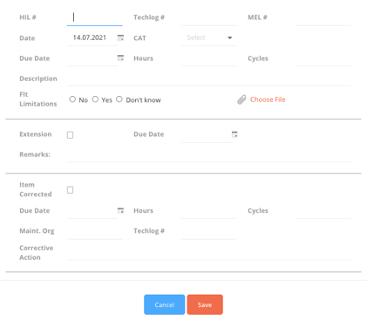The width and height of the screenshot is (367, 321).
Task: Focus the Extension Due Date input field
Action: pos(207,134)
